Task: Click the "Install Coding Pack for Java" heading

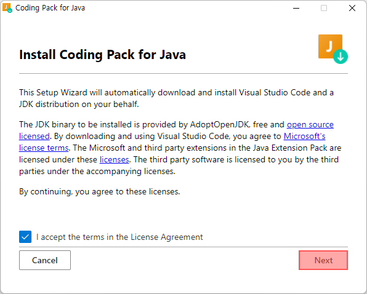Action: click(x=102, y=55)
